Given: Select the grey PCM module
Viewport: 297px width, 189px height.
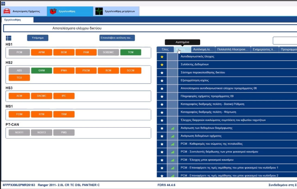Looking at the screenshot, I should click(19, 52).
